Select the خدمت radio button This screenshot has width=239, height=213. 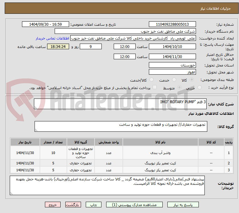click(x=174, y=80)
